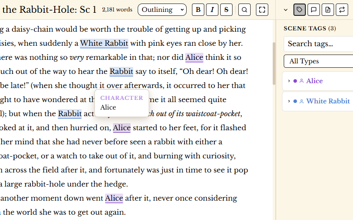Expand the White Rabbit tag entry
Viewport: 353px width, 220px height.
click(289, 101)
